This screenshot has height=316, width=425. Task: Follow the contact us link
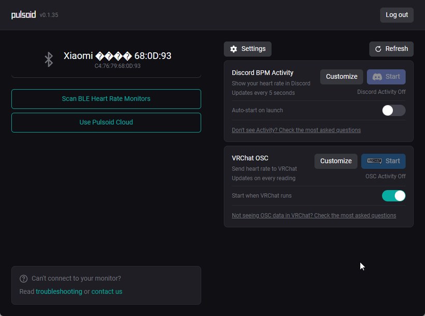[107, 292]
